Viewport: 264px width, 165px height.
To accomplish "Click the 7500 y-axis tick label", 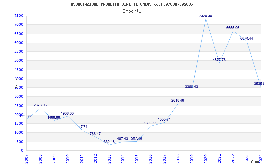I will click(19, 16).
